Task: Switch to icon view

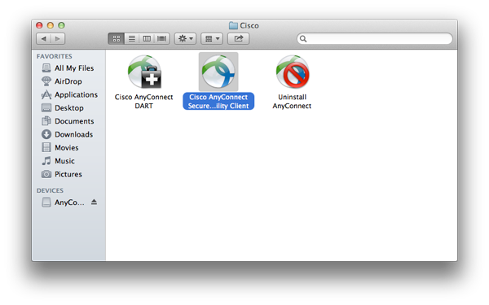Action: point(117,38)
